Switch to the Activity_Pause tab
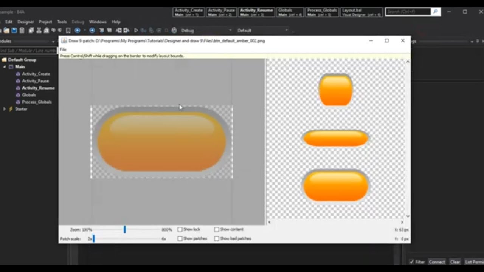This screenshot has width=484, height=272. (221, 12)
